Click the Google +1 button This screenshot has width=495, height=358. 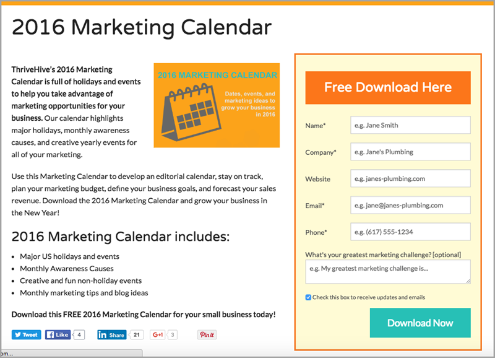[158, 334]
